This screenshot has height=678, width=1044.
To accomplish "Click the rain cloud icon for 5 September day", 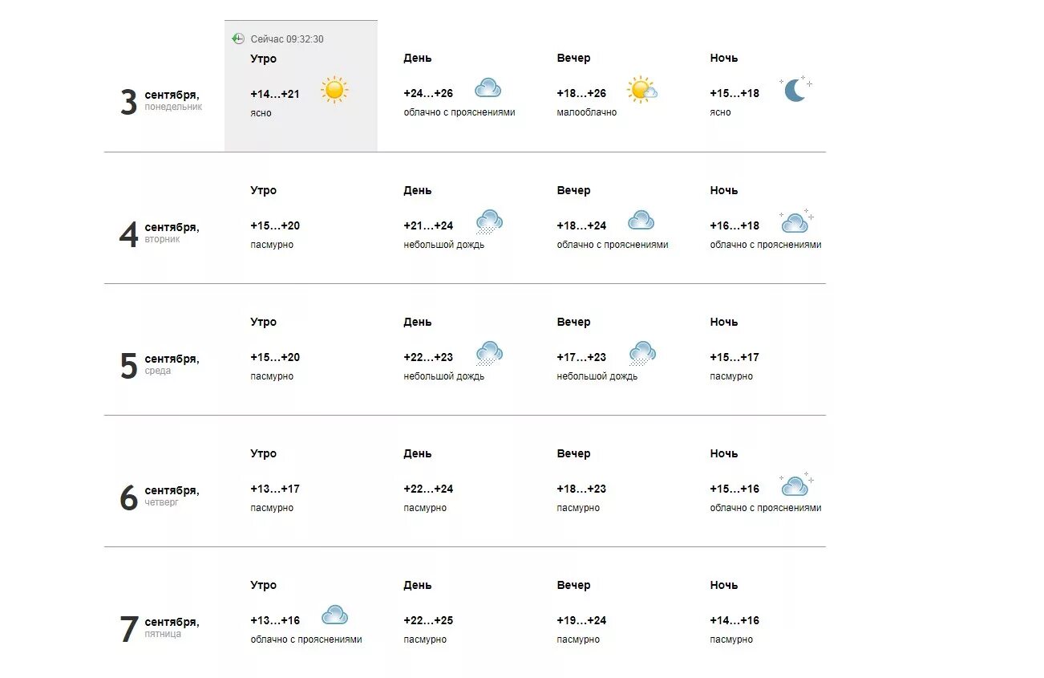I will (x=488, y=353).
